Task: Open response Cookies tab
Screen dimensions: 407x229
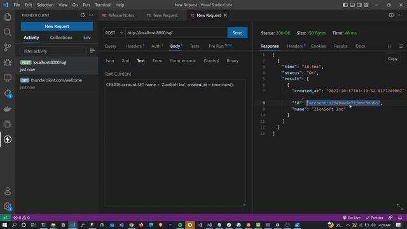Action: click(x=318, y=46)
